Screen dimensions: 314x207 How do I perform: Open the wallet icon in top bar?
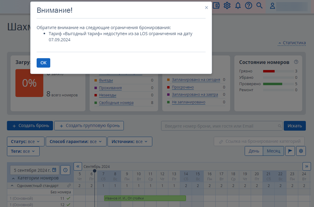click(216, 5)
